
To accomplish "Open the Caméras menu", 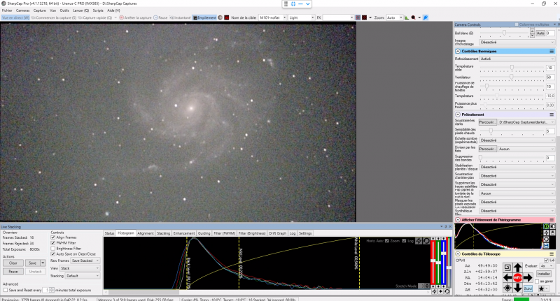I will [22, 10].
